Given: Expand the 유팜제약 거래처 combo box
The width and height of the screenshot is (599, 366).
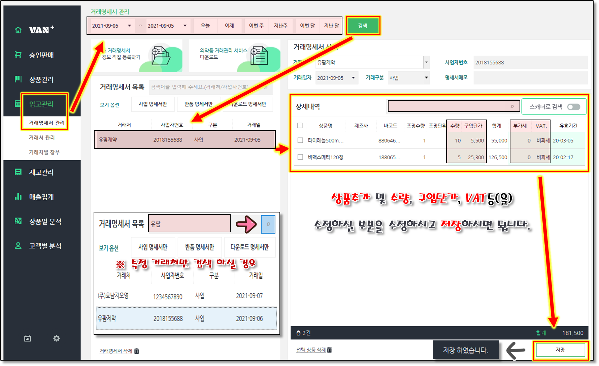Looking at the screenshot, I should 426,62.
